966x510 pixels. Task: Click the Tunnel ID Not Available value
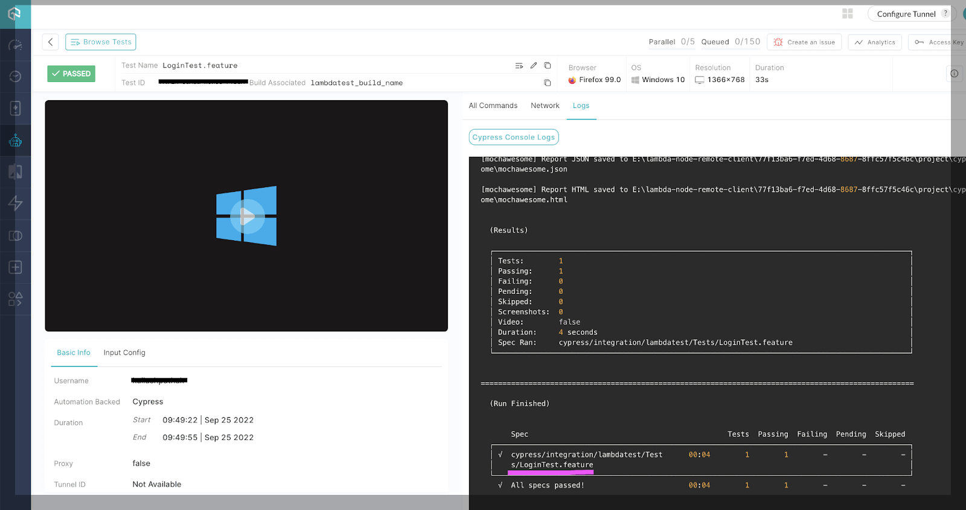(x=157, y=484)
